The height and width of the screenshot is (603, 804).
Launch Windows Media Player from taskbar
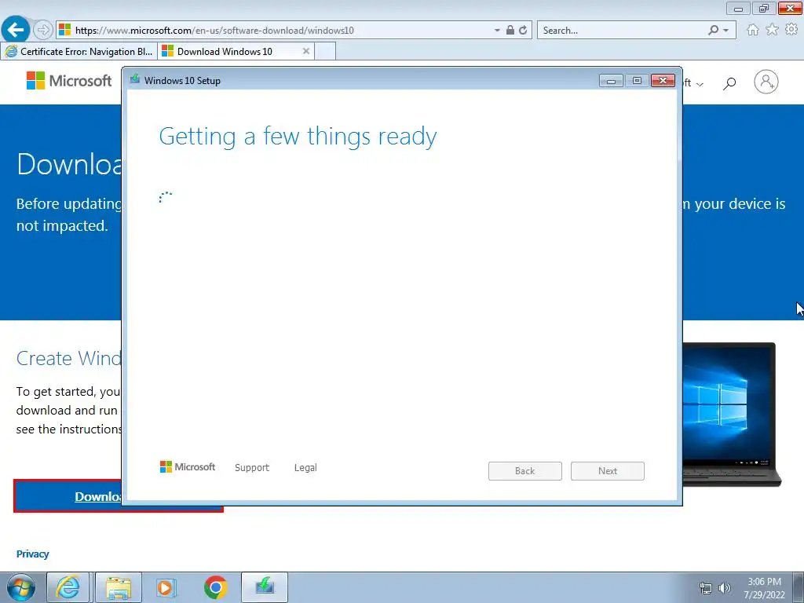tap(166, 587)
